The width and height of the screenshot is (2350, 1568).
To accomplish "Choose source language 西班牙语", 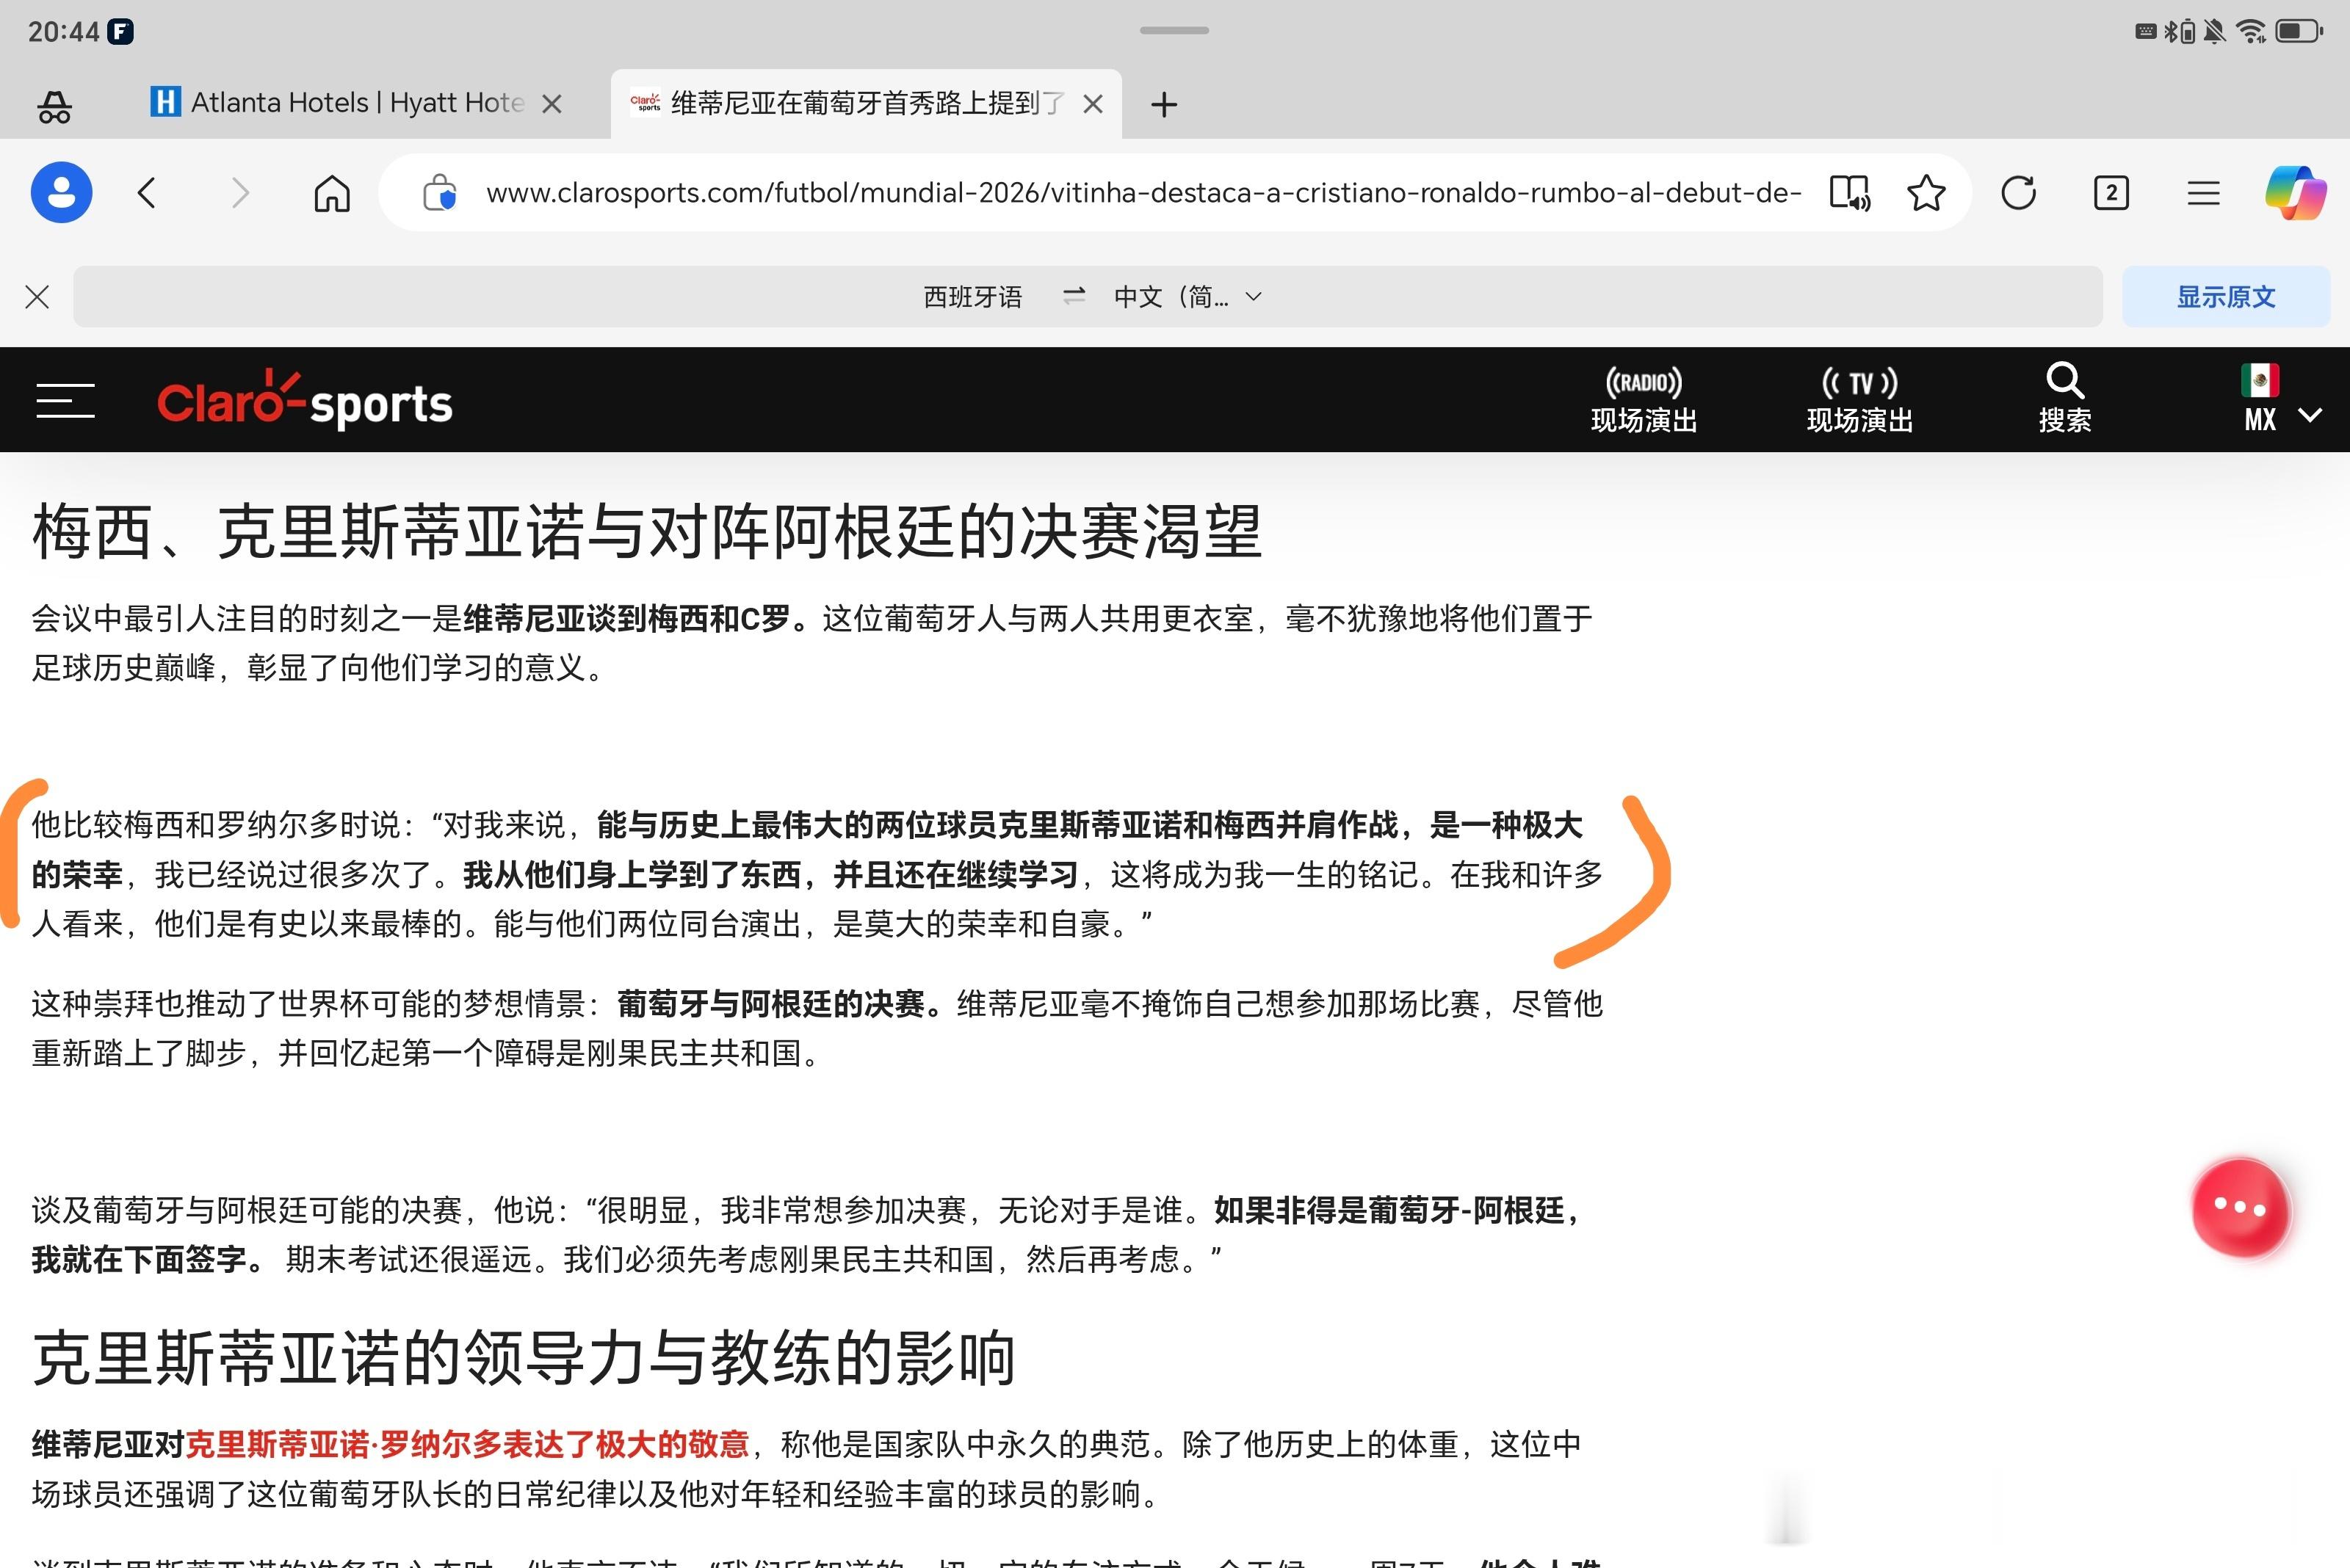I will (x=972, y=297).
